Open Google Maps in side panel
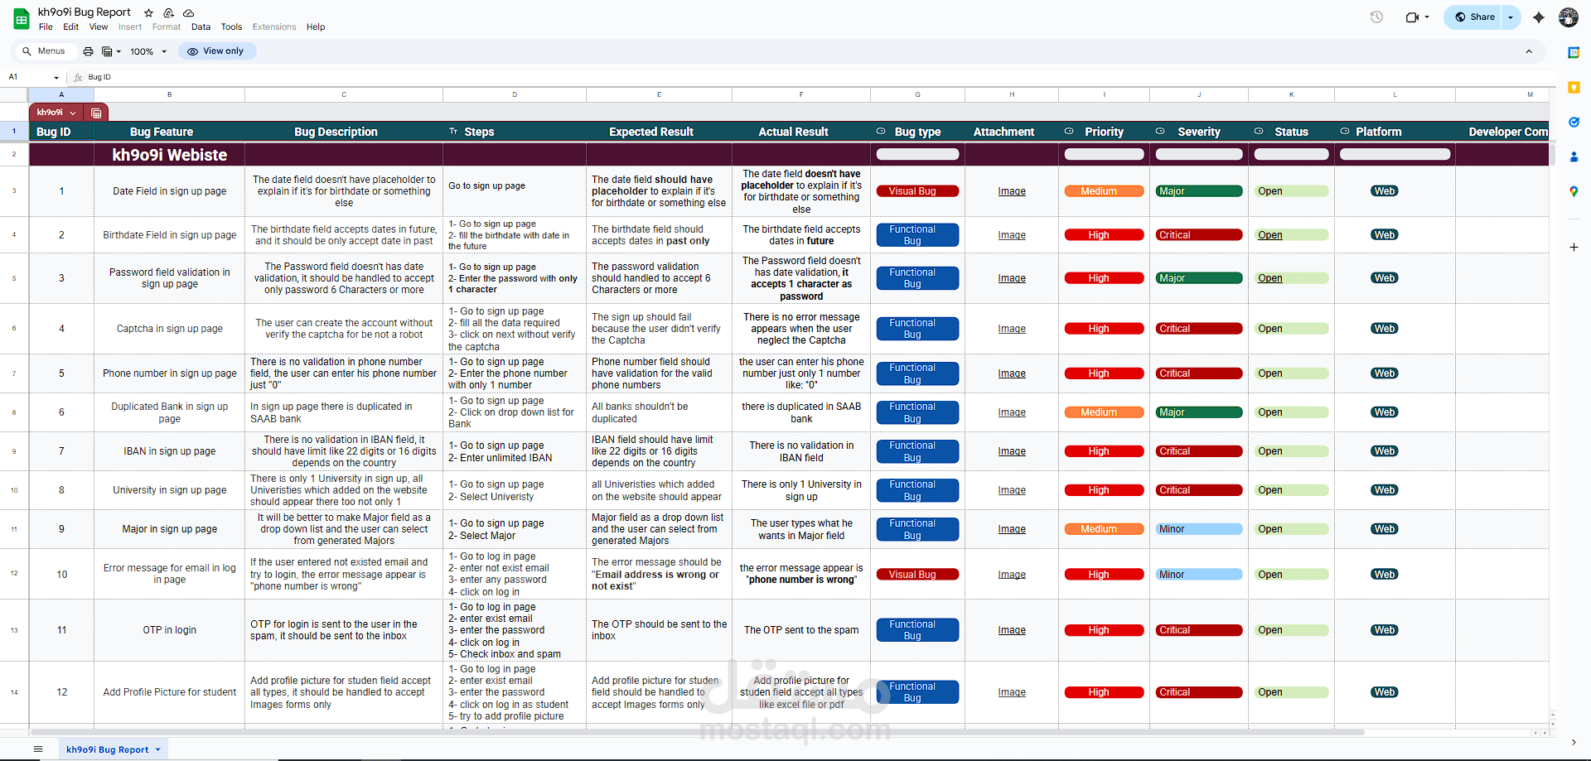Viewport: 1591px width, 761px height. click(1574, 191)
